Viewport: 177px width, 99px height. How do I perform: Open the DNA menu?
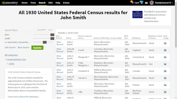pyautogui.click(x=50, y=3)
